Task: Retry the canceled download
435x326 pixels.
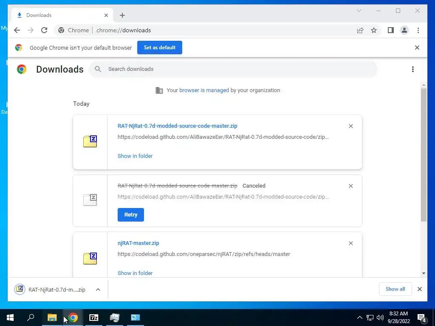Action: 131,215
